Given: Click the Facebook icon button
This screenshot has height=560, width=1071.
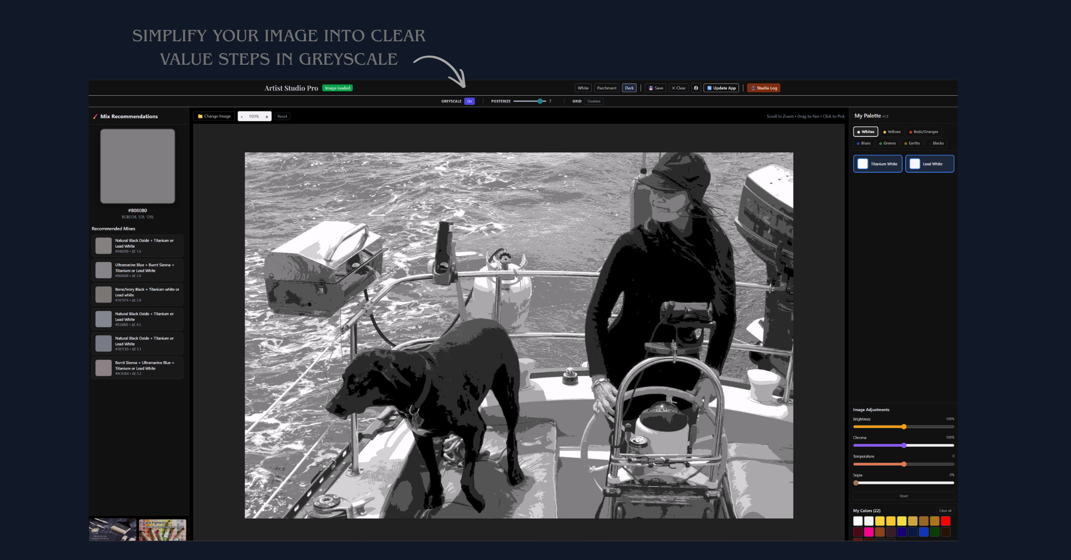Looking at the screenshot, I should (696, 88).
